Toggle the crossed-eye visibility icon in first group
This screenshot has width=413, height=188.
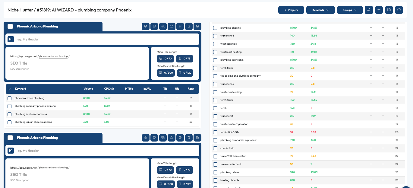tap(163, 26)
